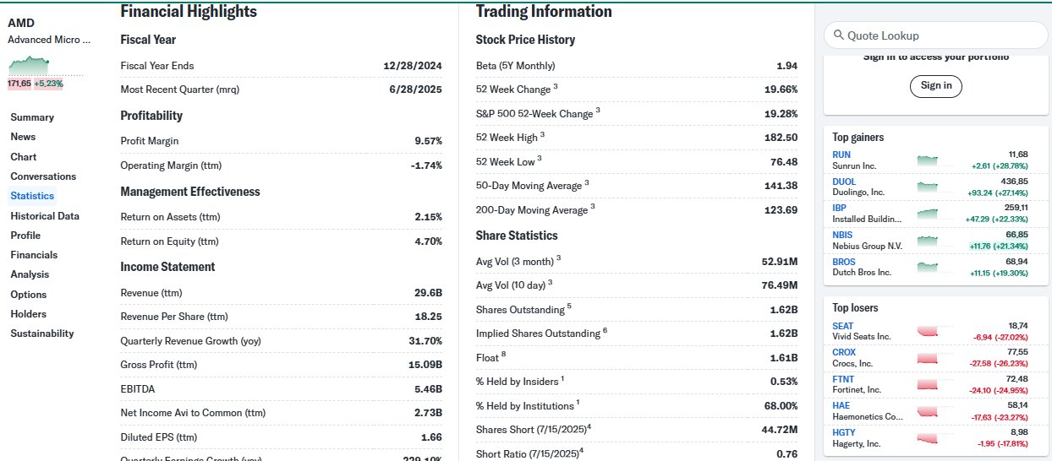Screen dimensions: 1052x461
Task: Switch to the Financials section
Action: (34, 255)
